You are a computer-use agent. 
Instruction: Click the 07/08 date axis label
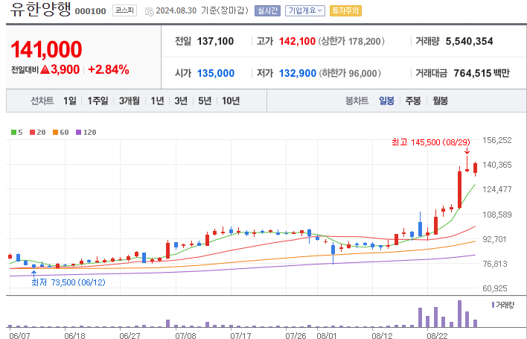185,335
